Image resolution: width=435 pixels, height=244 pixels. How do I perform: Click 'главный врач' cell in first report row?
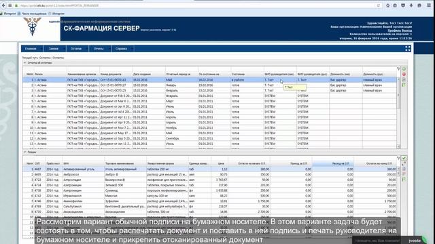pyautogui.click(x=379, y=80)
